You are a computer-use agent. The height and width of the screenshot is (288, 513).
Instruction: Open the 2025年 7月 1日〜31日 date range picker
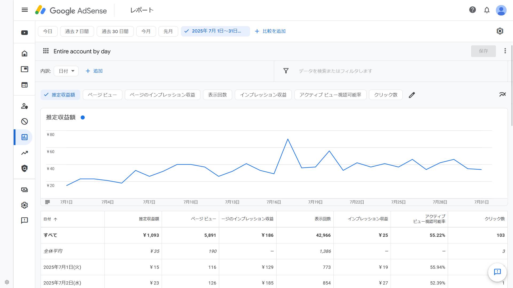point(215,31)
